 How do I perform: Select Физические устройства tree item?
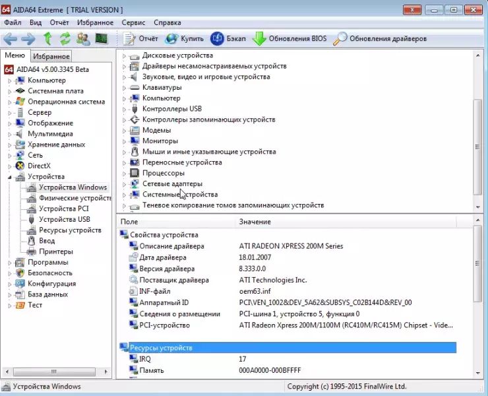(75, 198)
